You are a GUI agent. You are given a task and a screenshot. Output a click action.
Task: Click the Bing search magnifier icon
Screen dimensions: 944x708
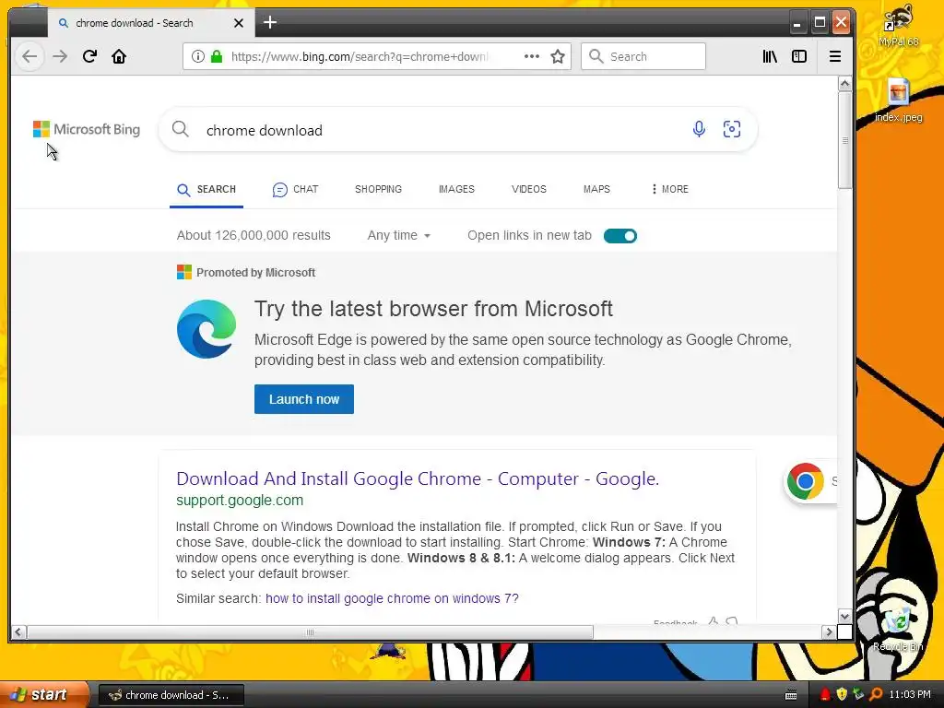pyautogui.click(x=180, y=129)
